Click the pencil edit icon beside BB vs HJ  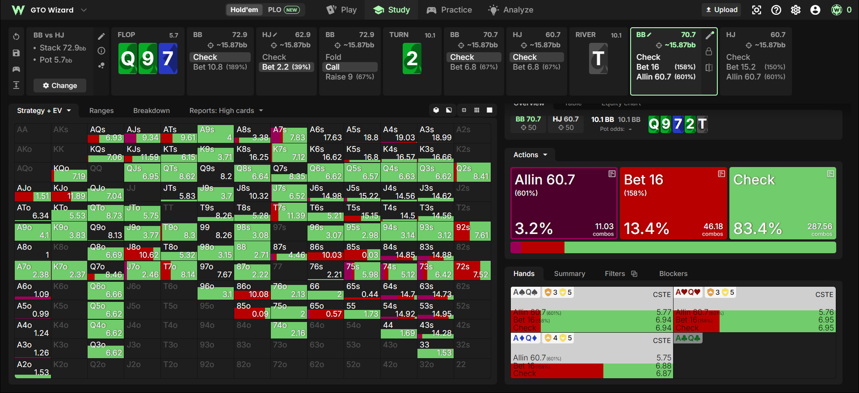pyautogui.click(x=101, y=36)
